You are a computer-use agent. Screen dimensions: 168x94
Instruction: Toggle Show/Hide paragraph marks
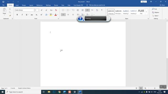[102, 10]
